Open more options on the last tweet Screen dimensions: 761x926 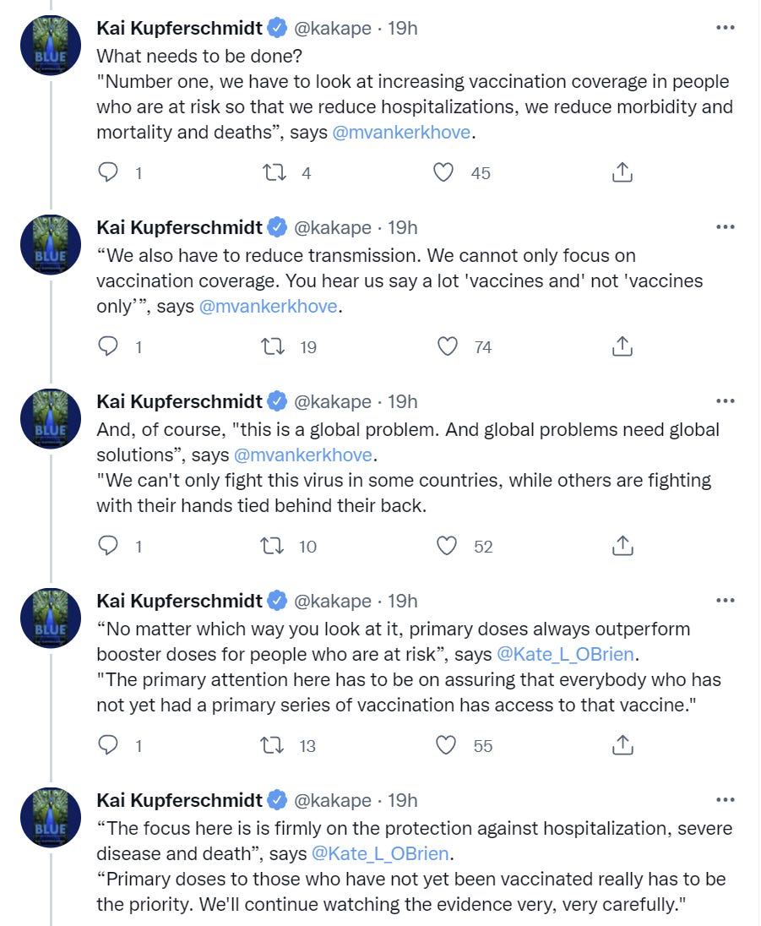click(x=725, y=800)
